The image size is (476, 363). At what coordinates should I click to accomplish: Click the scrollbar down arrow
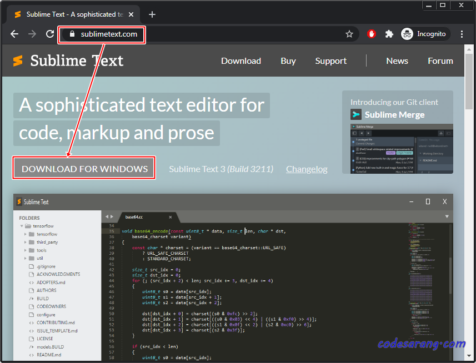469,356
